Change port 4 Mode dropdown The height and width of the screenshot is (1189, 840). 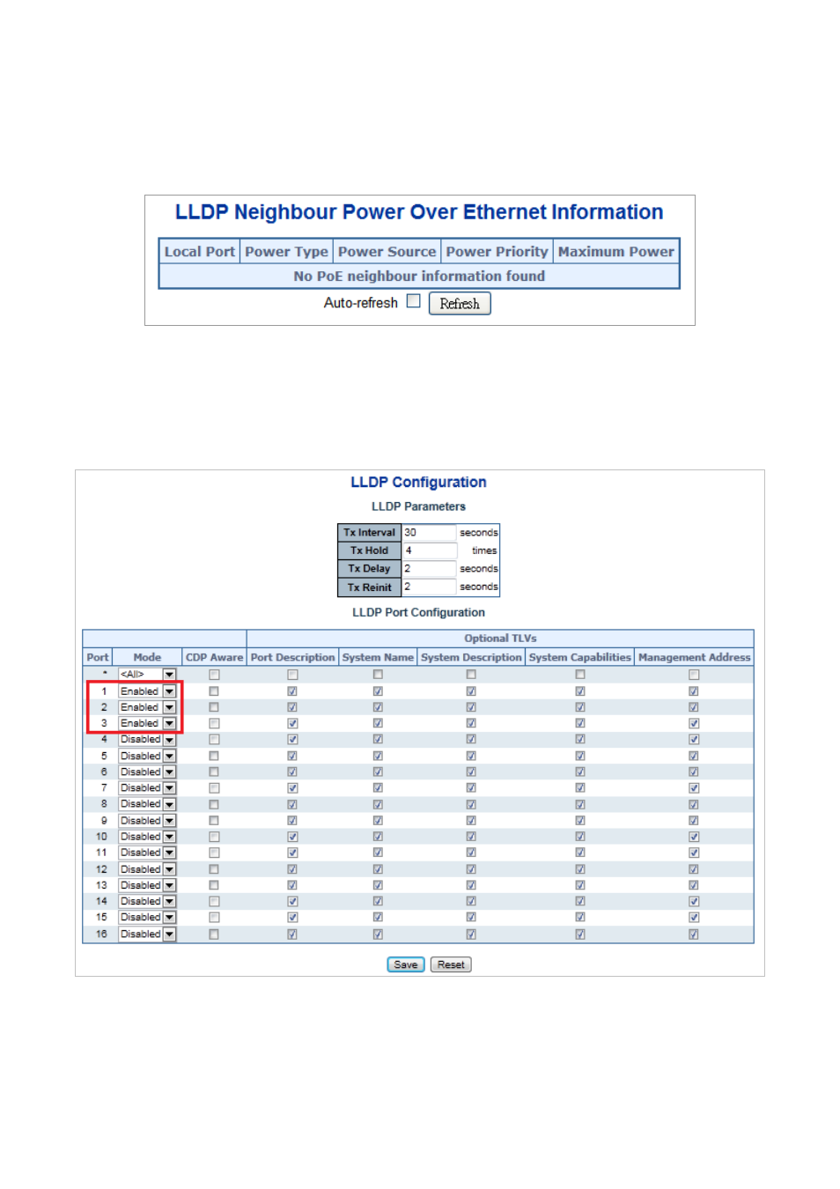point(147,740)
